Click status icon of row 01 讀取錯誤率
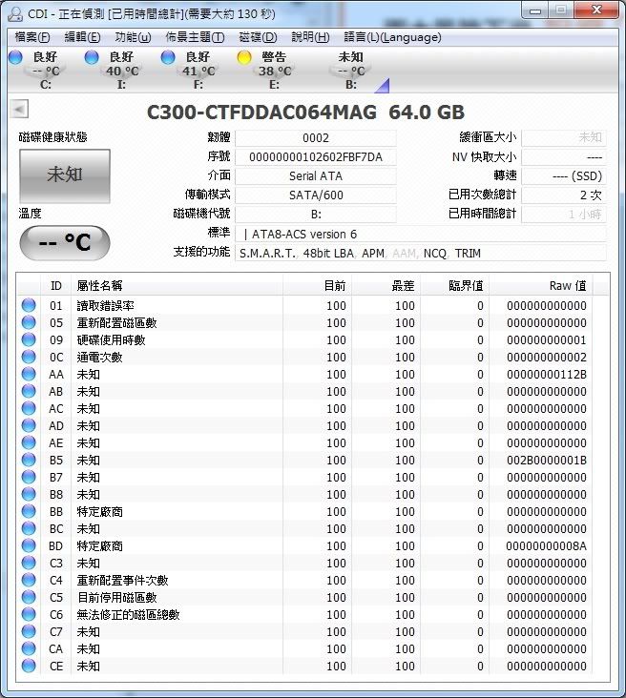This screenshot has width=626, height=698. [x=29, y=305]
